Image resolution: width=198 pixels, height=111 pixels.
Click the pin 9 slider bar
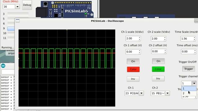pos(11,29)
